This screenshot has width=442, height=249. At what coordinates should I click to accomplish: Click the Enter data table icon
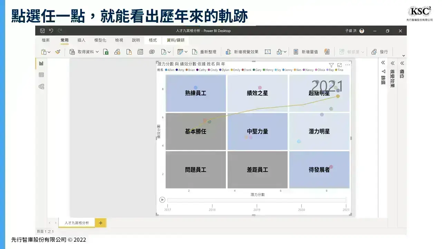(140, 52)
